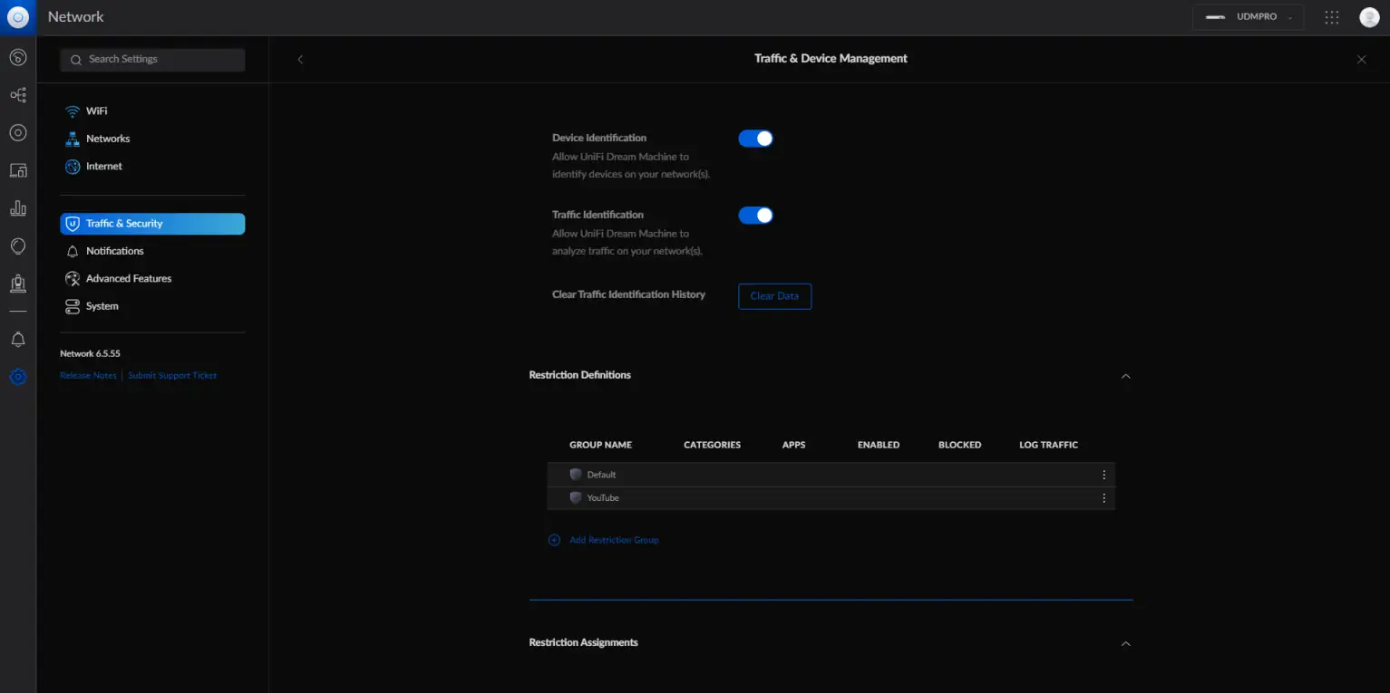
Task: Click the settings gear icon in left rail
Action: (18, 377)
